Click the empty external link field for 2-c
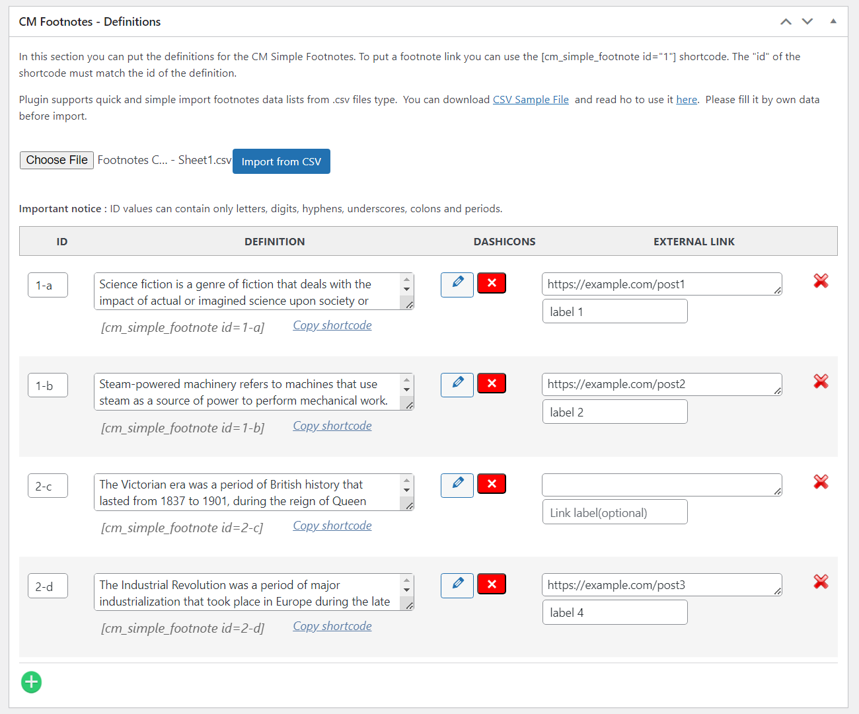 (x=662, y=485)
